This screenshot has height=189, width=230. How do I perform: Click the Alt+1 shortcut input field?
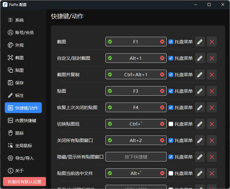136,58
